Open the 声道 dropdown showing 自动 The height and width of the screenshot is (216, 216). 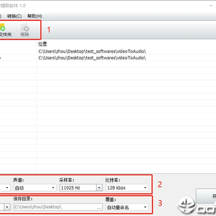35,188
